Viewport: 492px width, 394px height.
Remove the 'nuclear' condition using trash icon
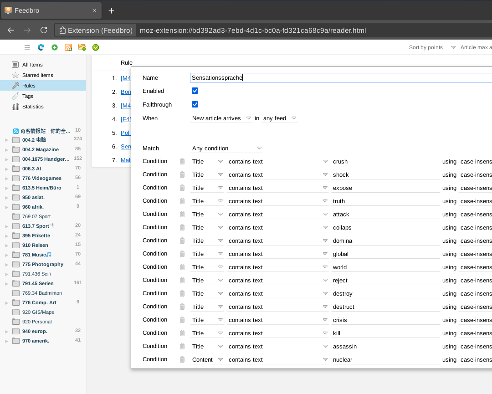coord(182,359)
